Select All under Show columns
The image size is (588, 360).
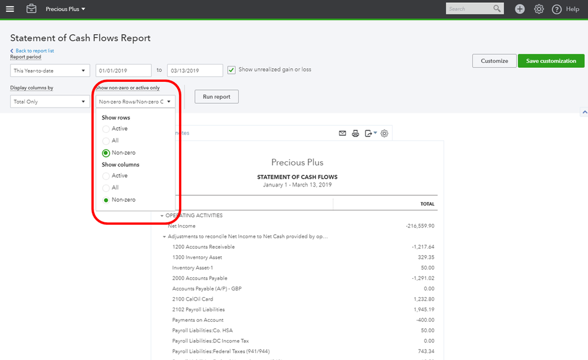(106, 188)
